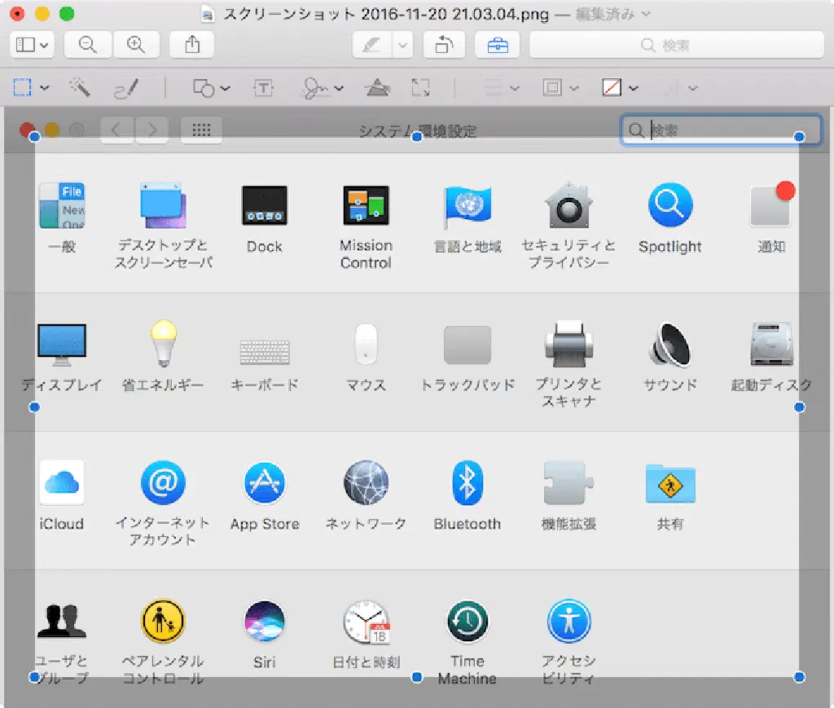Zoom in on the image

[x=136, y=46]
